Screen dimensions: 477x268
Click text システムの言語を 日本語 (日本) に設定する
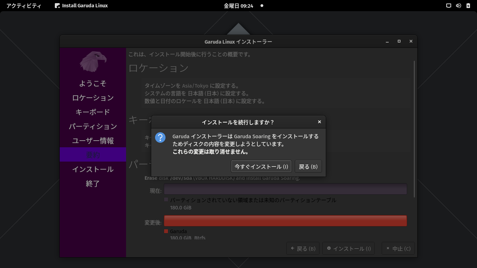[x=197, y=94]
